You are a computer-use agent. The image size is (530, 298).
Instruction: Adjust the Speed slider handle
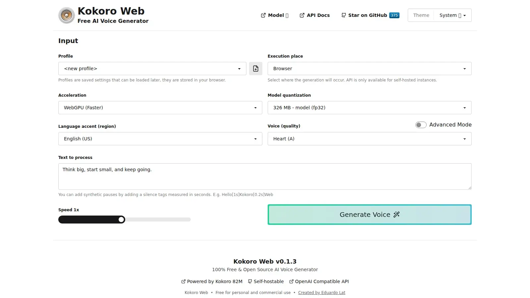[122, 220]
